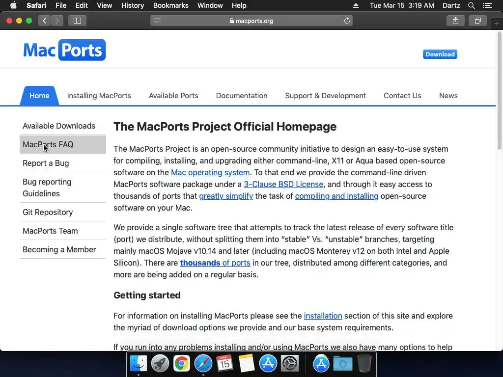The height and width of the screenshot is (377, 503).
Task: Select the Home tab
Action: point(39,96)
